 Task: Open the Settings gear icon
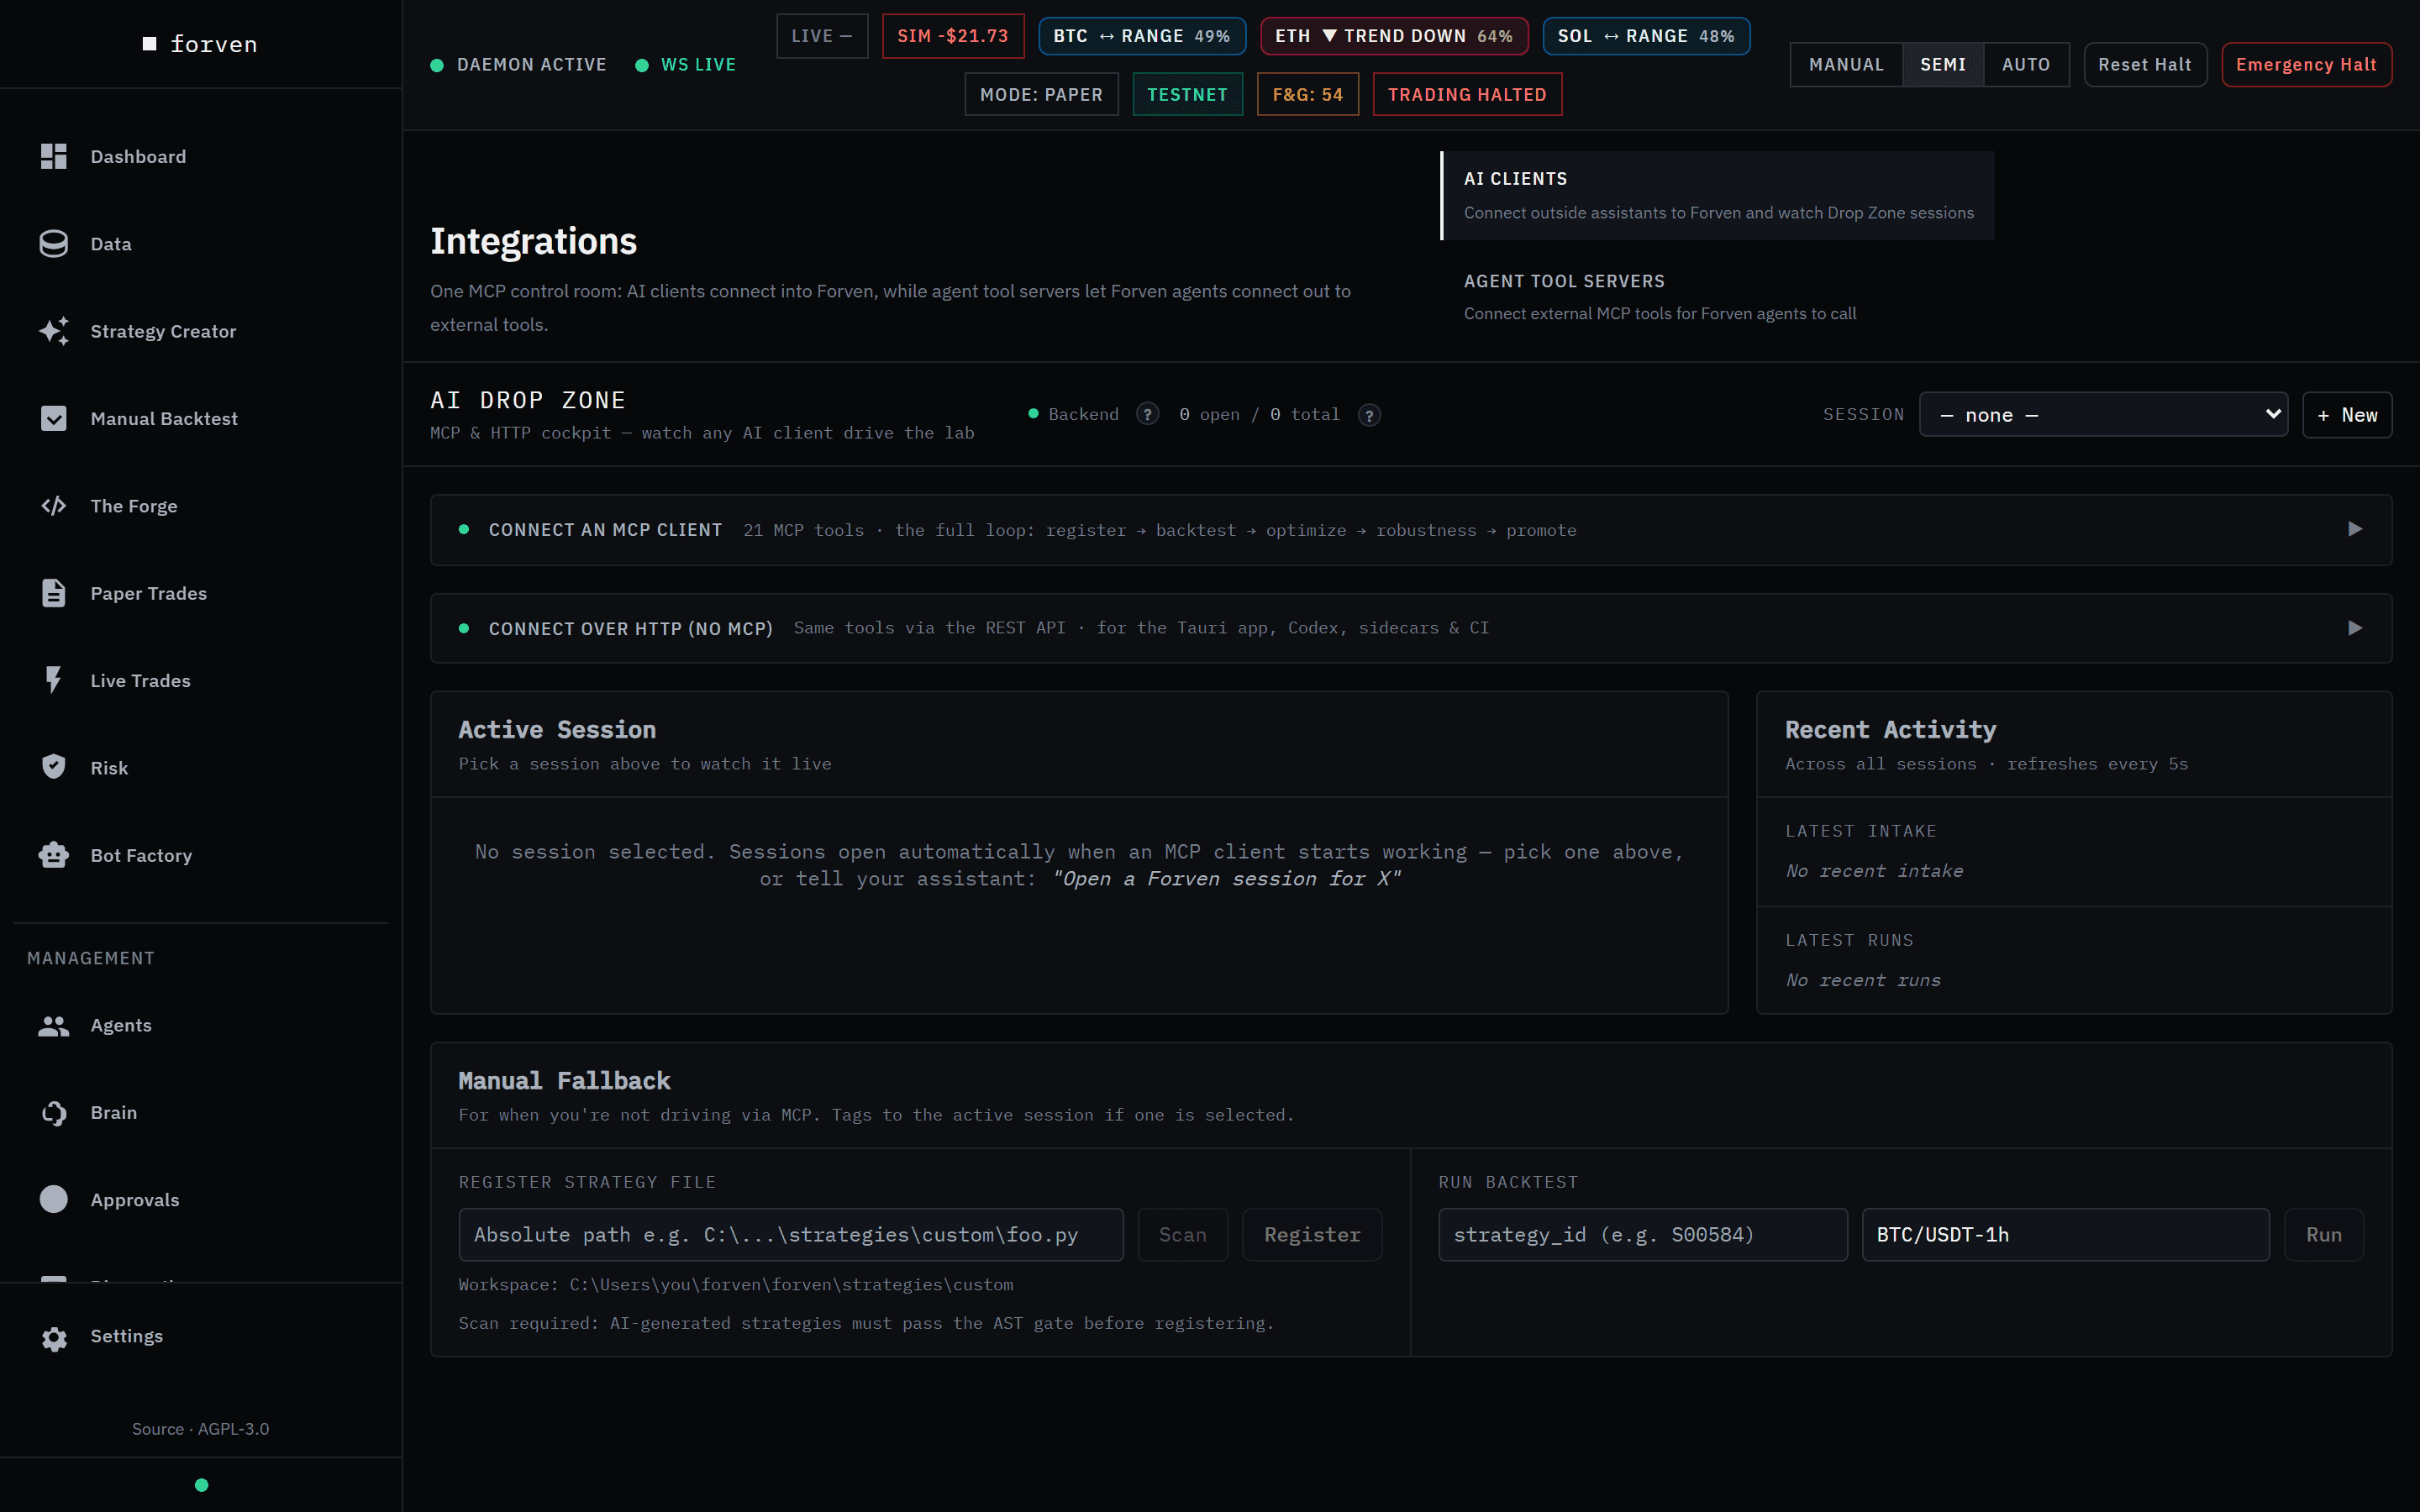click(53, 1337)
